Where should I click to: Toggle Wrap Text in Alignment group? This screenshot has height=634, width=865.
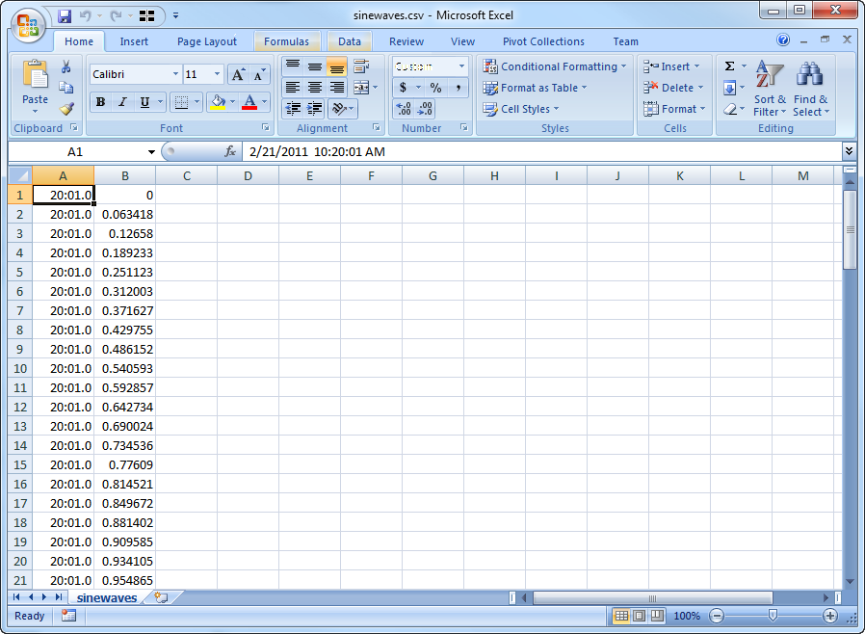361,66
